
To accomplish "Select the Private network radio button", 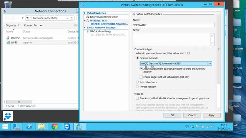I will [137, 87].
